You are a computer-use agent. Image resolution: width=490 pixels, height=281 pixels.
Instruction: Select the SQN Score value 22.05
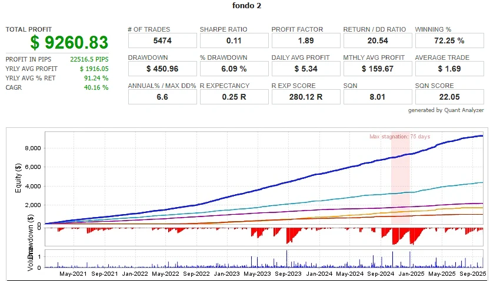coord(449,97)
